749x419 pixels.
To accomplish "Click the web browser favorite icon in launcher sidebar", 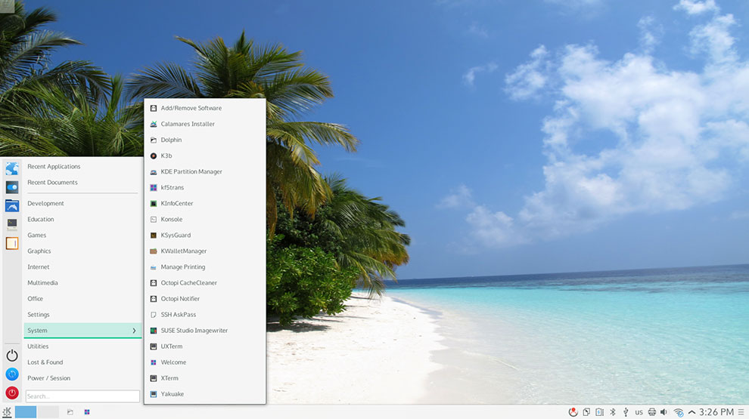I will 12,168.
